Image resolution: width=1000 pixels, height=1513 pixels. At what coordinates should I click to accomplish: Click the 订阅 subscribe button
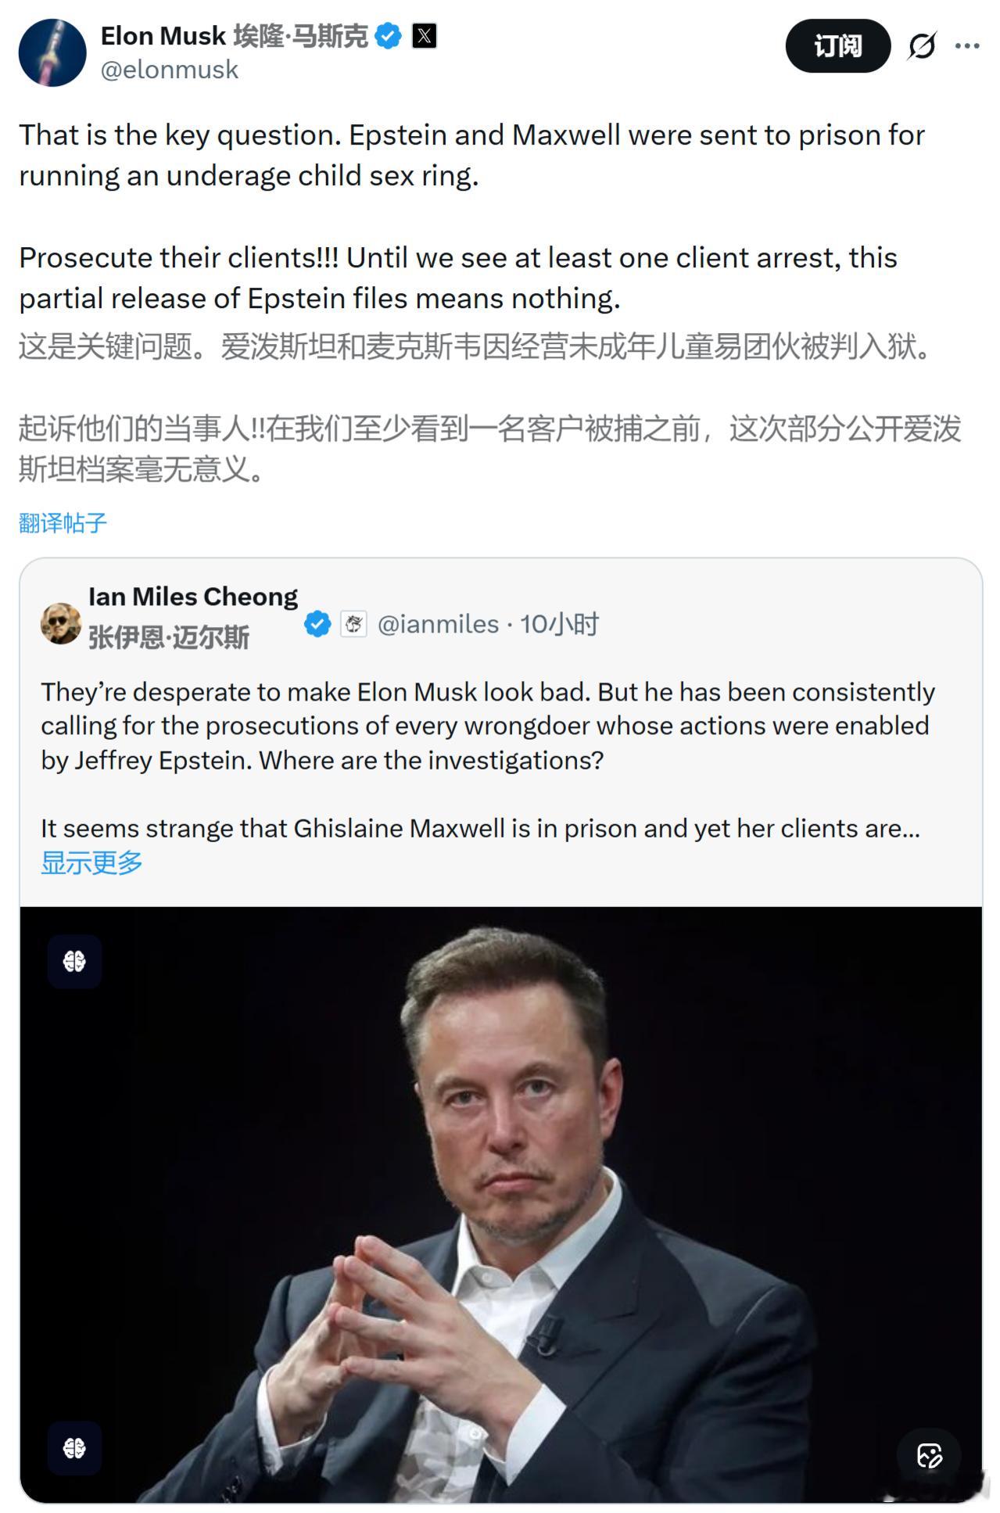pyautogui.click(x=838, y=46)
